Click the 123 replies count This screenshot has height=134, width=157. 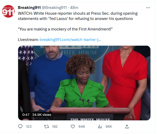29,127
